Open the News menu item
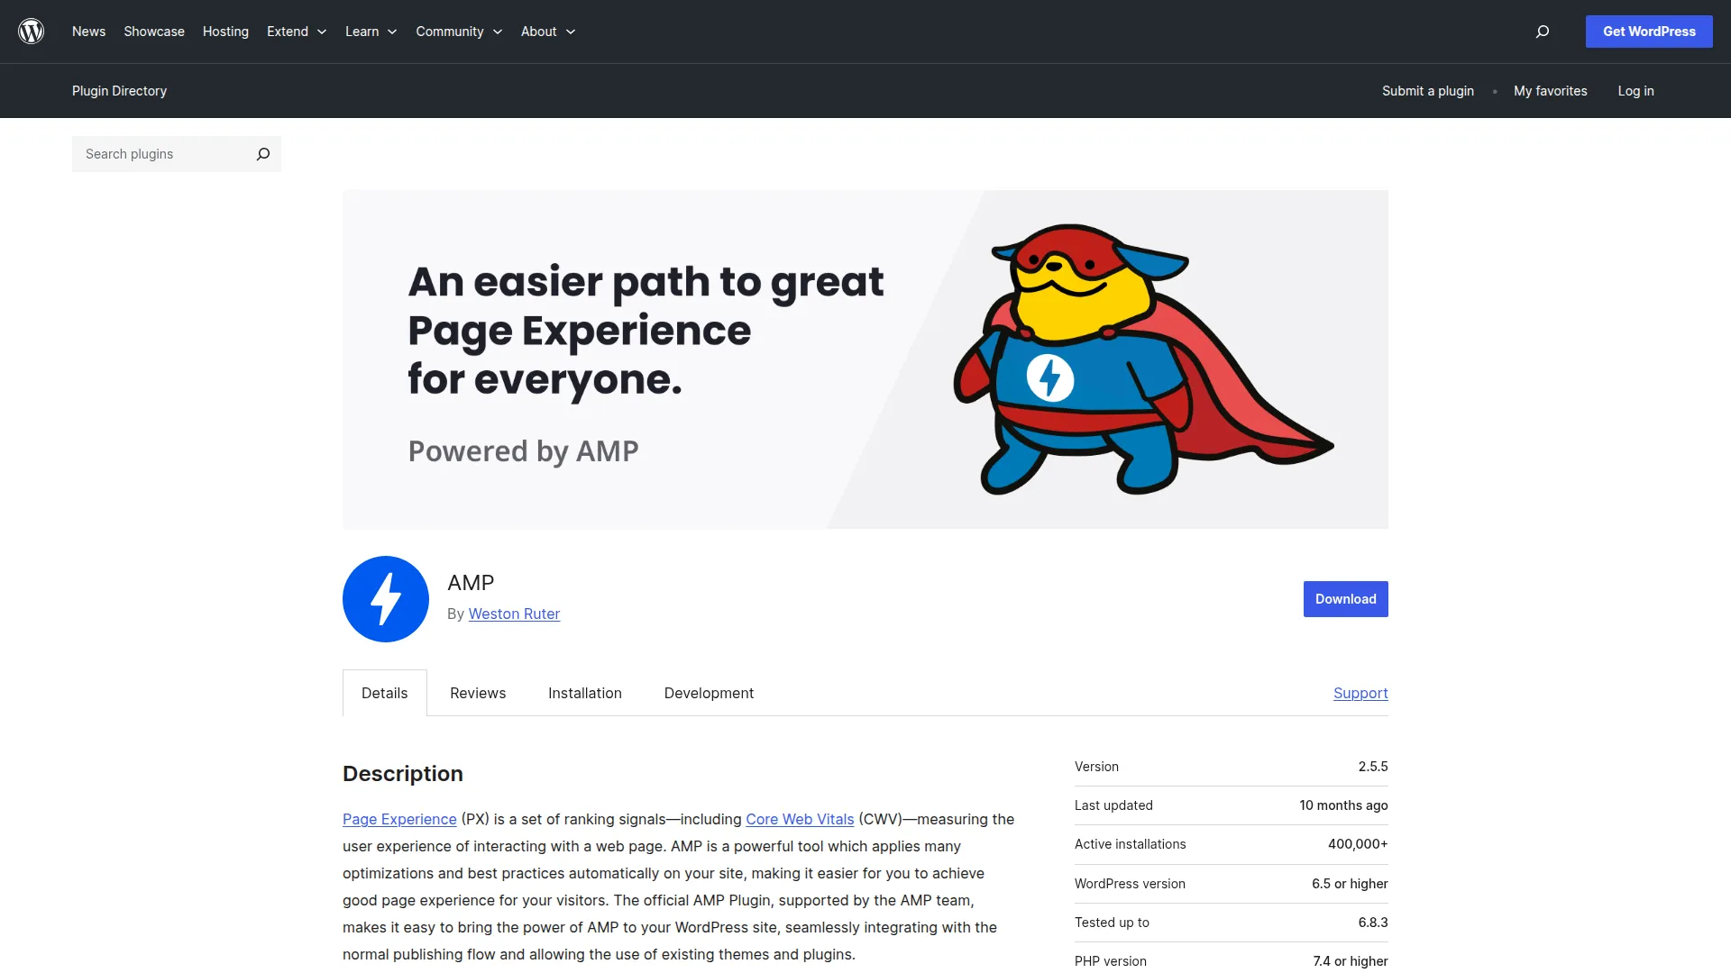 (x=88, y=32)
